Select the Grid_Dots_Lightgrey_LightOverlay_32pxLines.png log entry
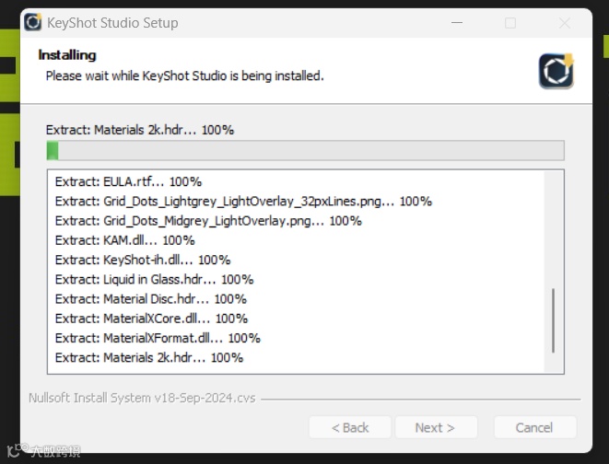609x464 pixels. point(243,201)
